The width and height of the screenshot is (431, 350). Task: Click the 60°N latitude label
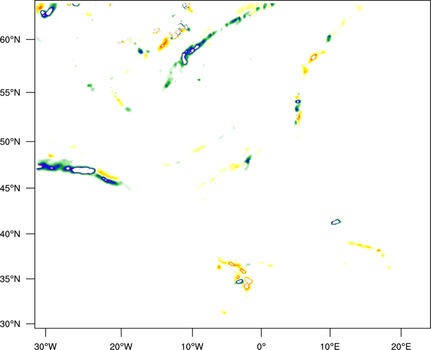(x=10, y=40)
